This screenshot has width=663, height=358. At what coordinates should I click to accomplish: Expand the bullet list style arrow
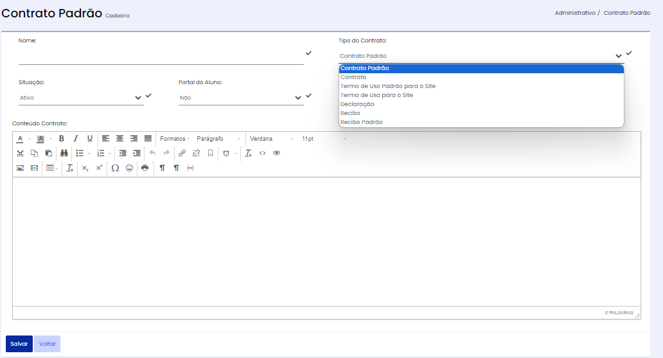click(89, 154)
